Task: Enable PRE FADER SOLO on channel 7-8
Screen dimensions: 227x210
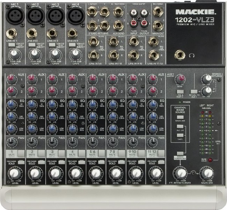Action: 122,162
